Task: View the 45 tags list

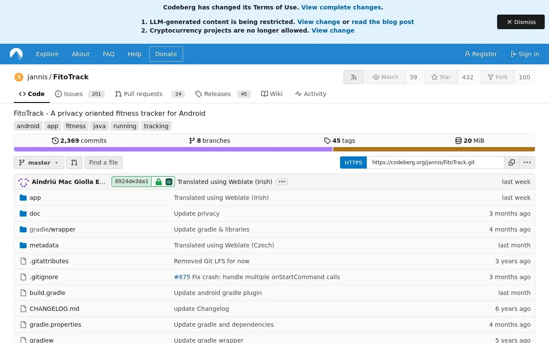Action: pyautogui.click(x=339, y=141)
